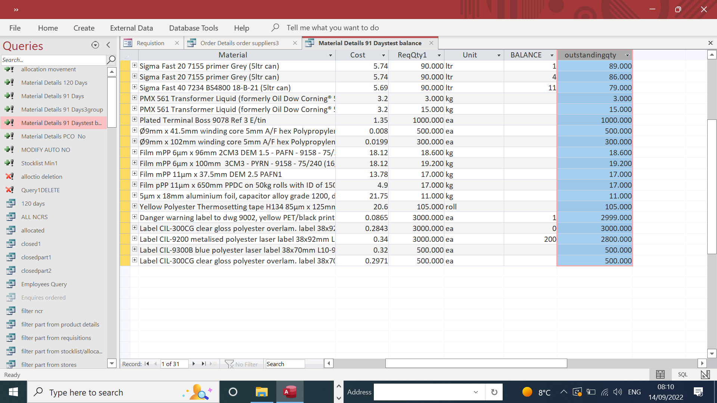Screen dimensions: 717x403
Task: Open the ReqQty1 column filter dropdown
Action: tap(439, 55)
